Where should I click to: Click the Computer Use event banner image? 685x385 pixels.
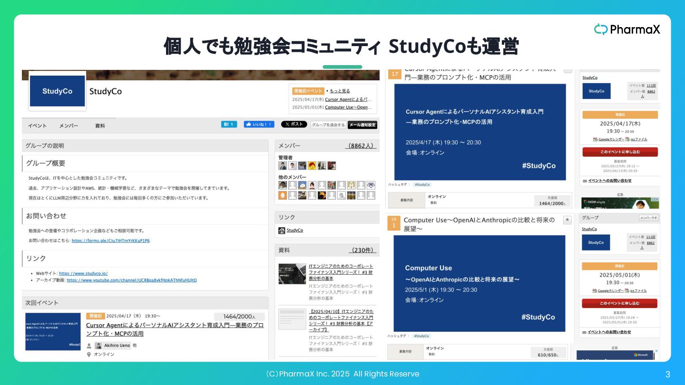click(x=479, y=283)
